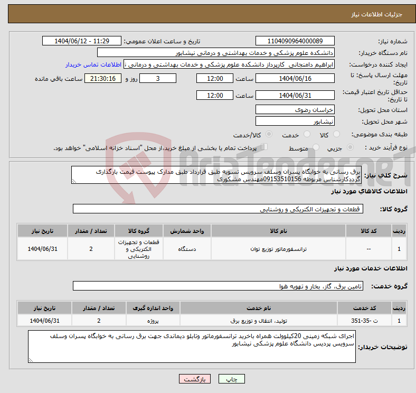Screen dimensions: 416x393
Task: Click the نام کالا column header
Action: 278,231
